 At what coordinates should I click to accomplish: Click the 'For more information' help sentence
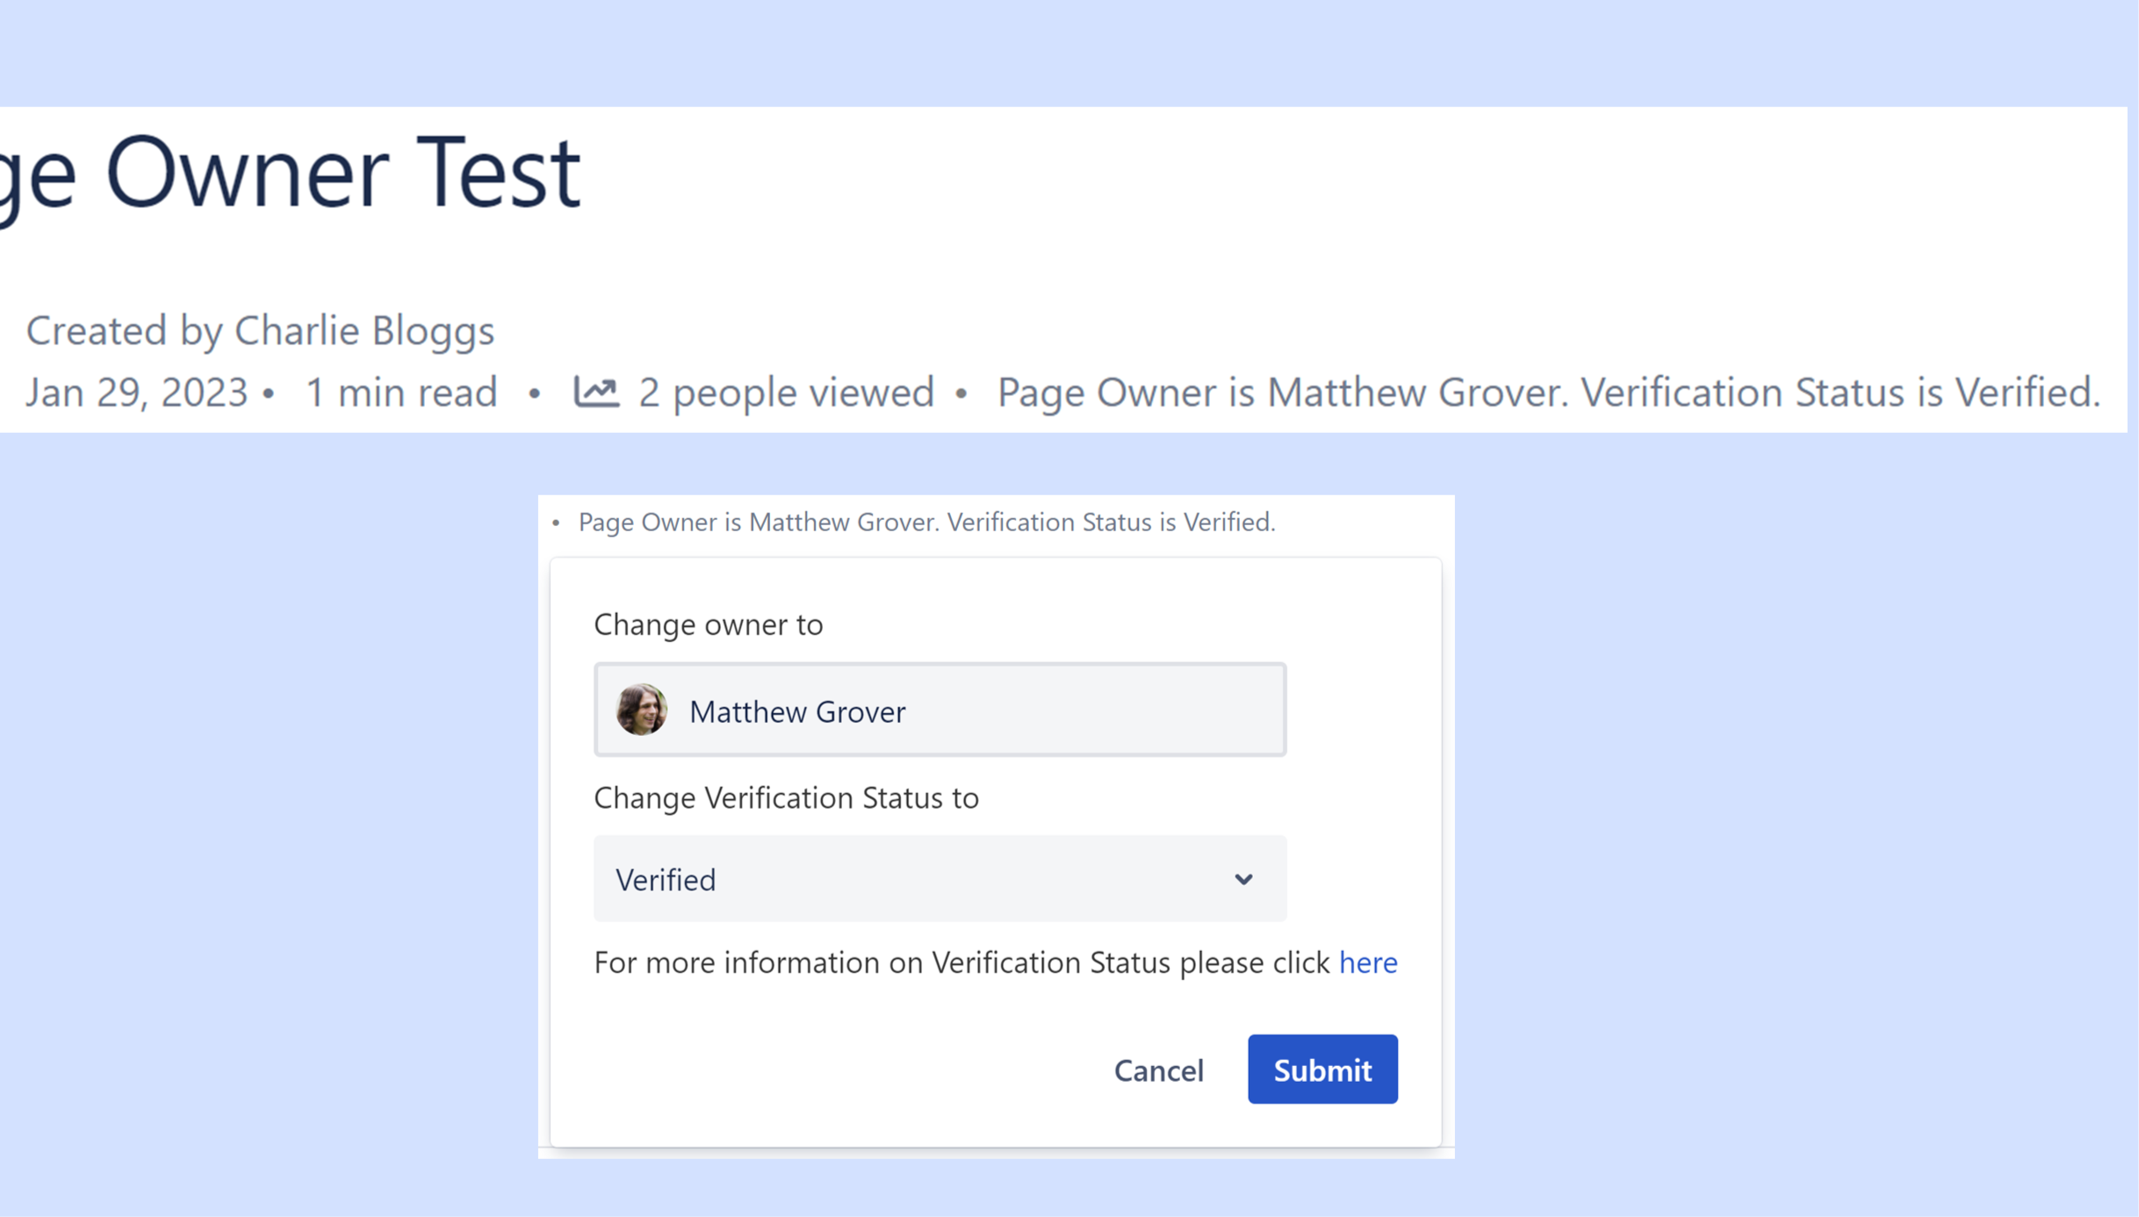tap(961, 962)
